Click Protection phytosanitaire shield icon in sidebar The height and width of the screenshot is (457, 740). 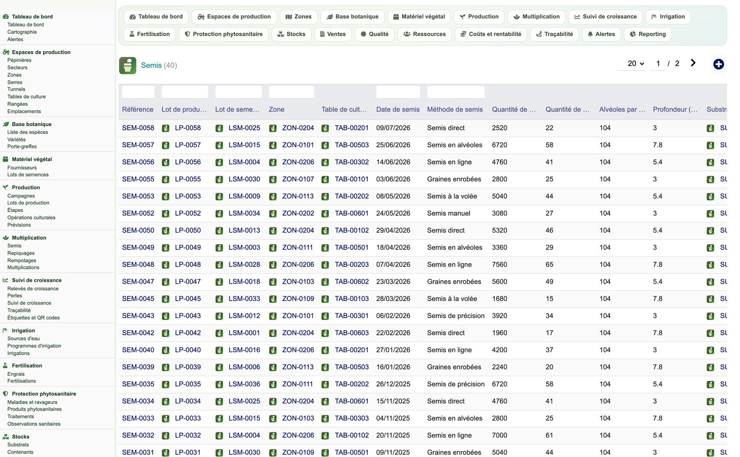(6, 394)
